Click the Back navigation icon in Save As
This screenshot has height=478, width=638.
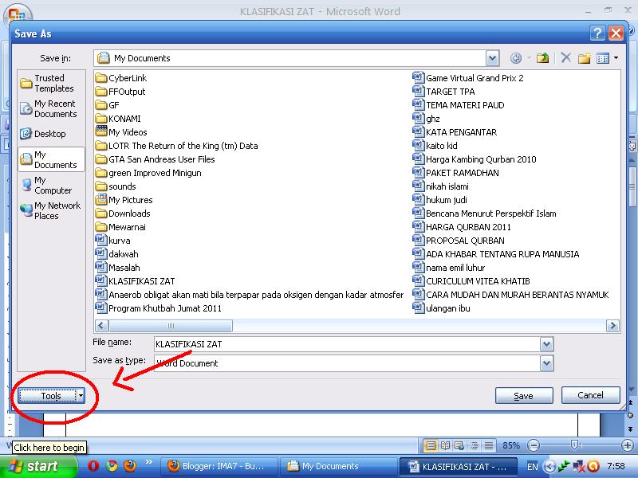[x=515, y=58]
